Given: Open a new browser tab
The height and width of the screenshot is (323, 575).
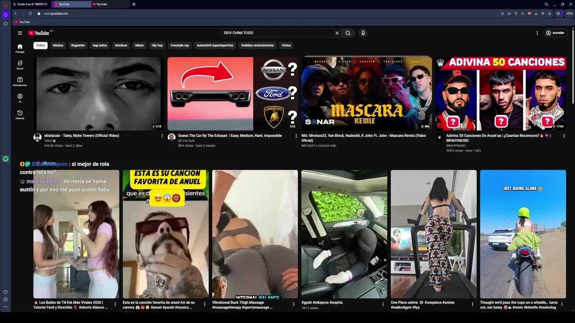Looking at the screenshot, I should point(133,4).
